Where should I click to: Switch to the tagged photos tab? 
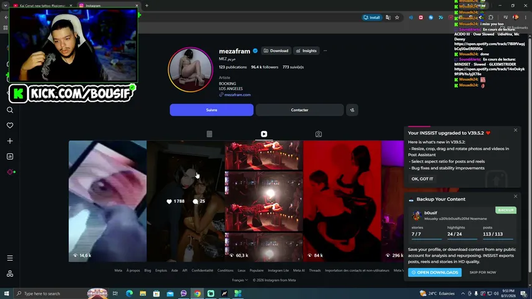click(x=318, y=134)
